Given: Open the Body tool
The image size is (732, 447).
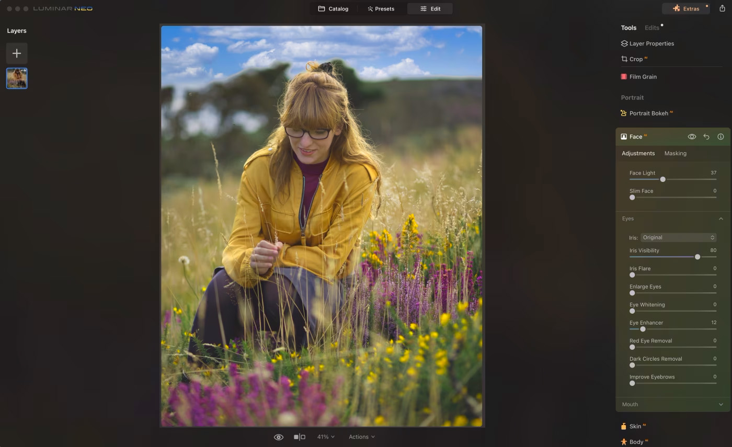Looking at the screenshot, I should click(636, 442).
